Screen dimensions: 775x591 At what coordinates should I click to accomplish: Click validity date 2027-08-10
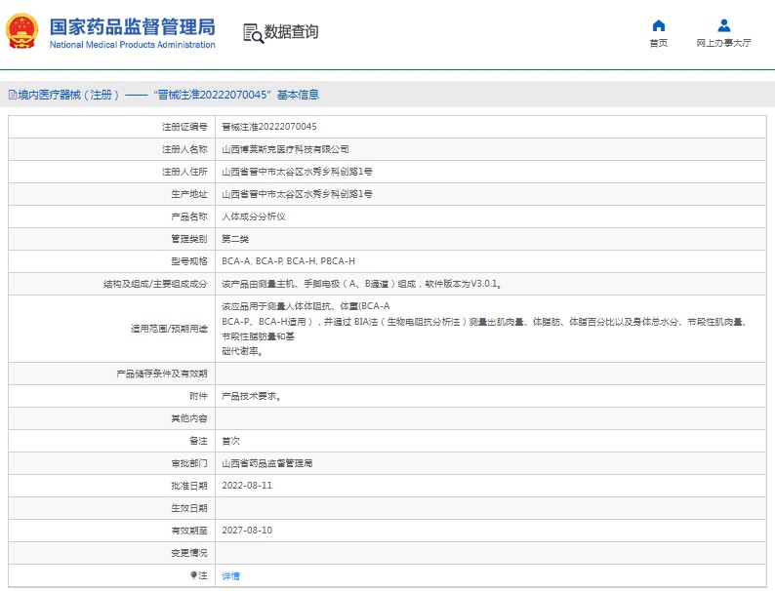pos(247,530)
